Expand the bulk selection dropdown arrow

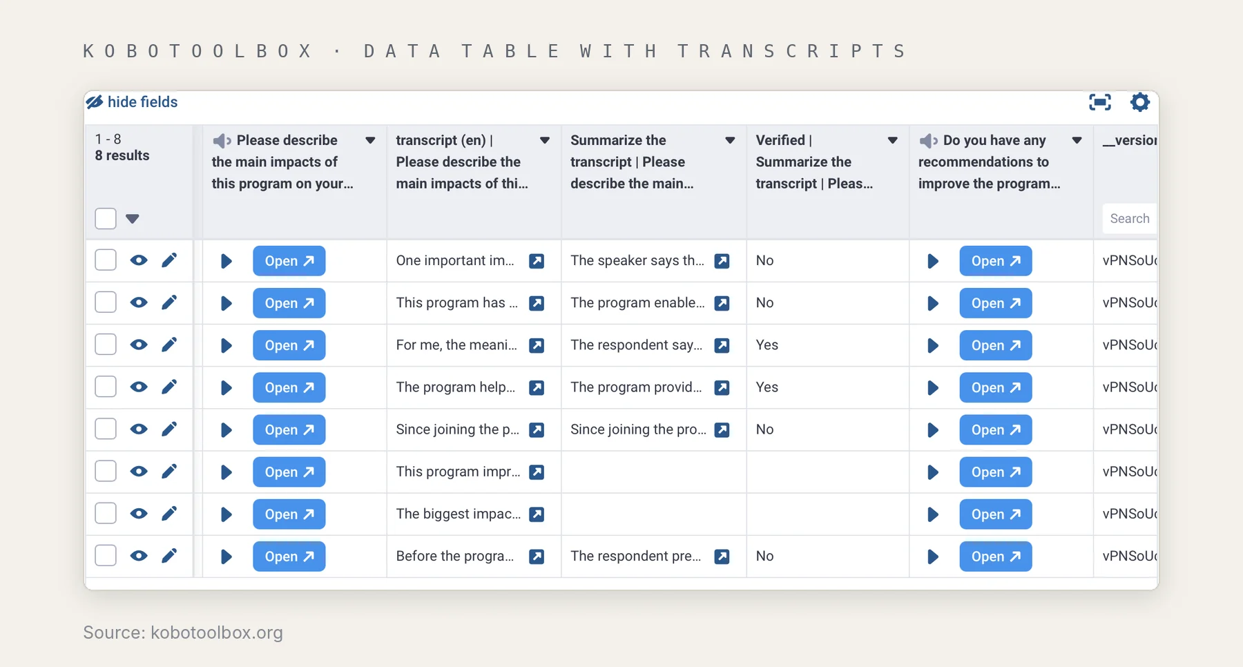point(133,219)
